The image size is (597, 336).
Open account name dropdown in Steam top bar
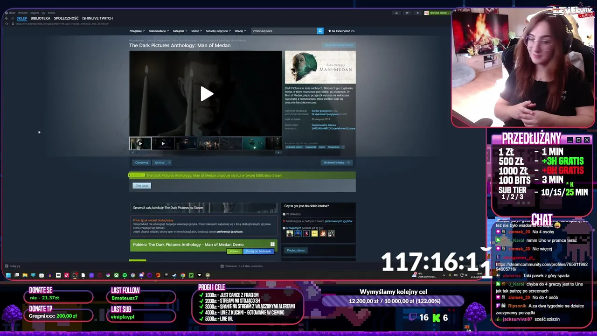pyautogui.click(x=439, y=13)
